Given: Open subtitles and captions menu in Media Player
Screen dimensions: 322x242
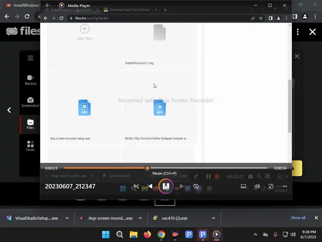Looking at the screenshot, I should tap(243, 187).
